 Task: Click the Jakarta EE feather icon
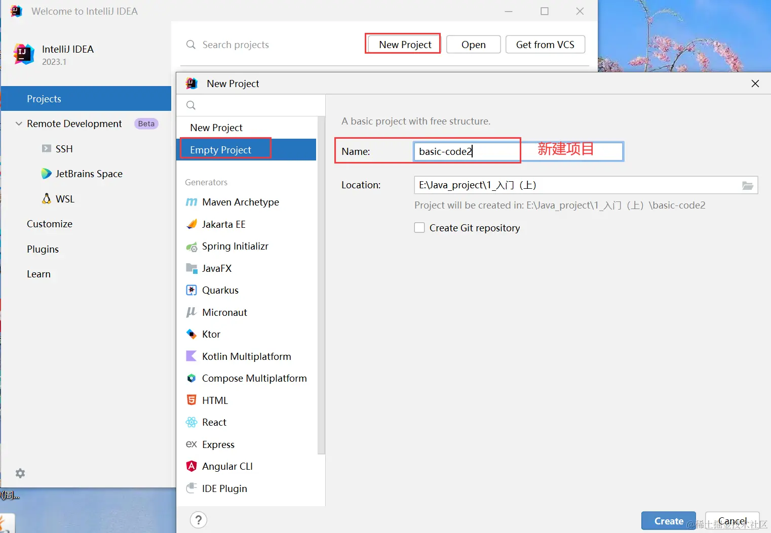coord(191,224)
